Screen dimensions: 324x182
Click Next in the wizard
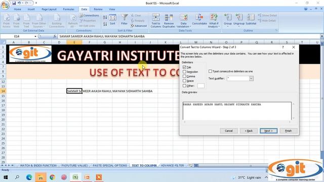coord(268,131)
